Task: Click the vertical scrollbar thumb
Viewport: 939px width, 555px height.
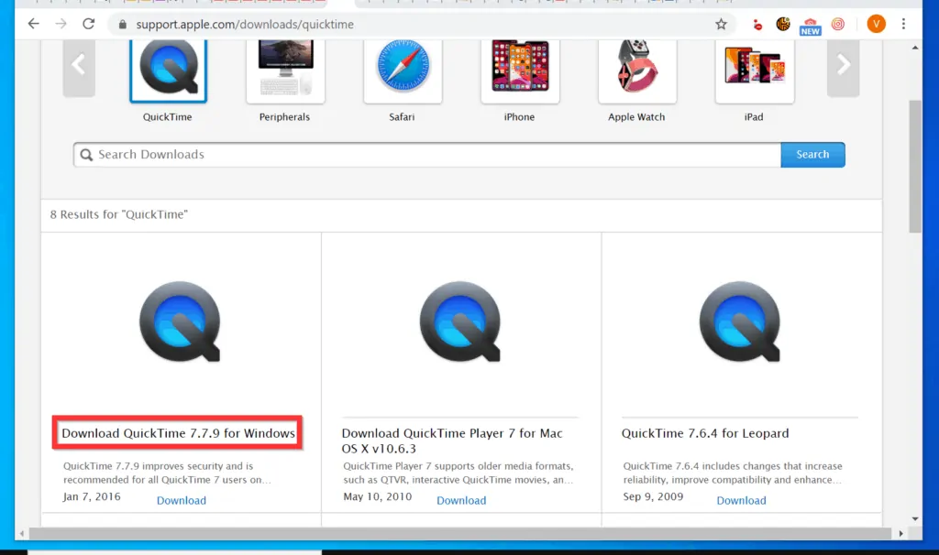Action: point(915,167)
